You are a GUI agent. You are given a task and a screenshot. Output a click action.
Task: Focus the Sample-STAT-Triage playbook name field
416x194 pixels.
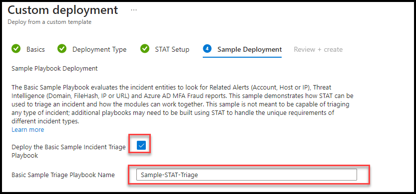click(x=247, y=175)
